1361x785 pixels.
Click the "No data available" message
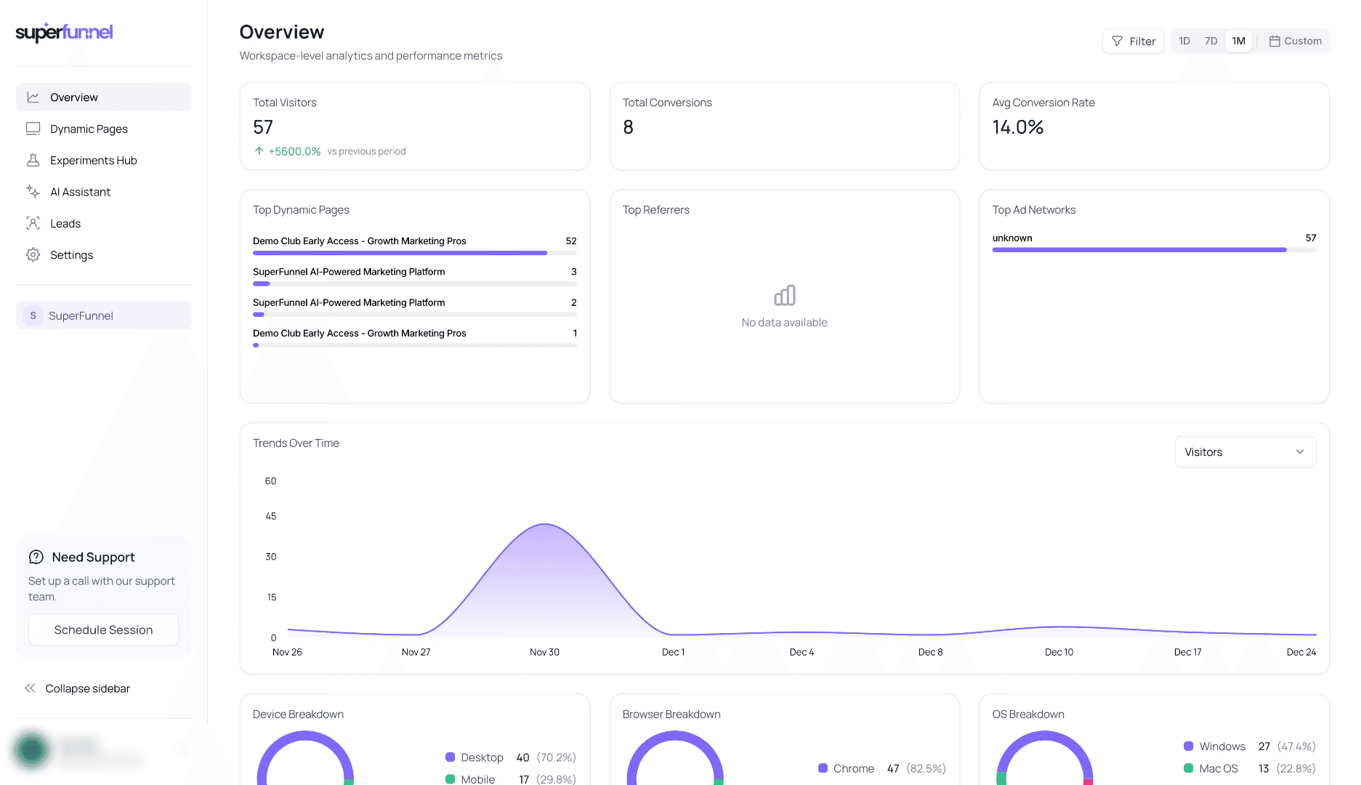click(x=785, y=323)
